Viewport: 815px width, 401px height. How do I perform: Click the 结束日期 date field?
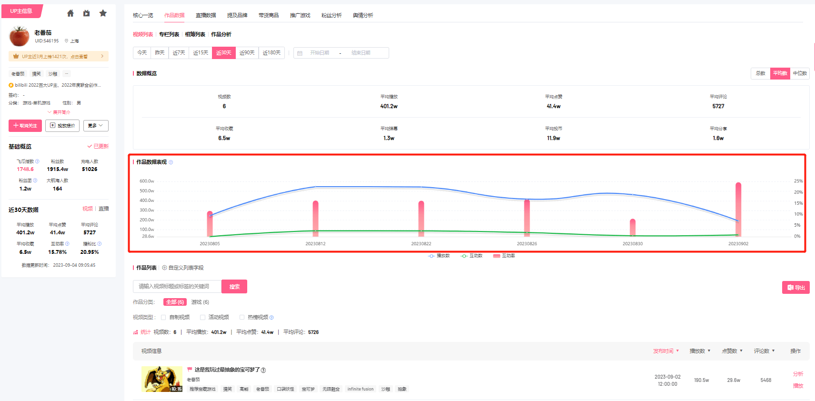(361, 53)
